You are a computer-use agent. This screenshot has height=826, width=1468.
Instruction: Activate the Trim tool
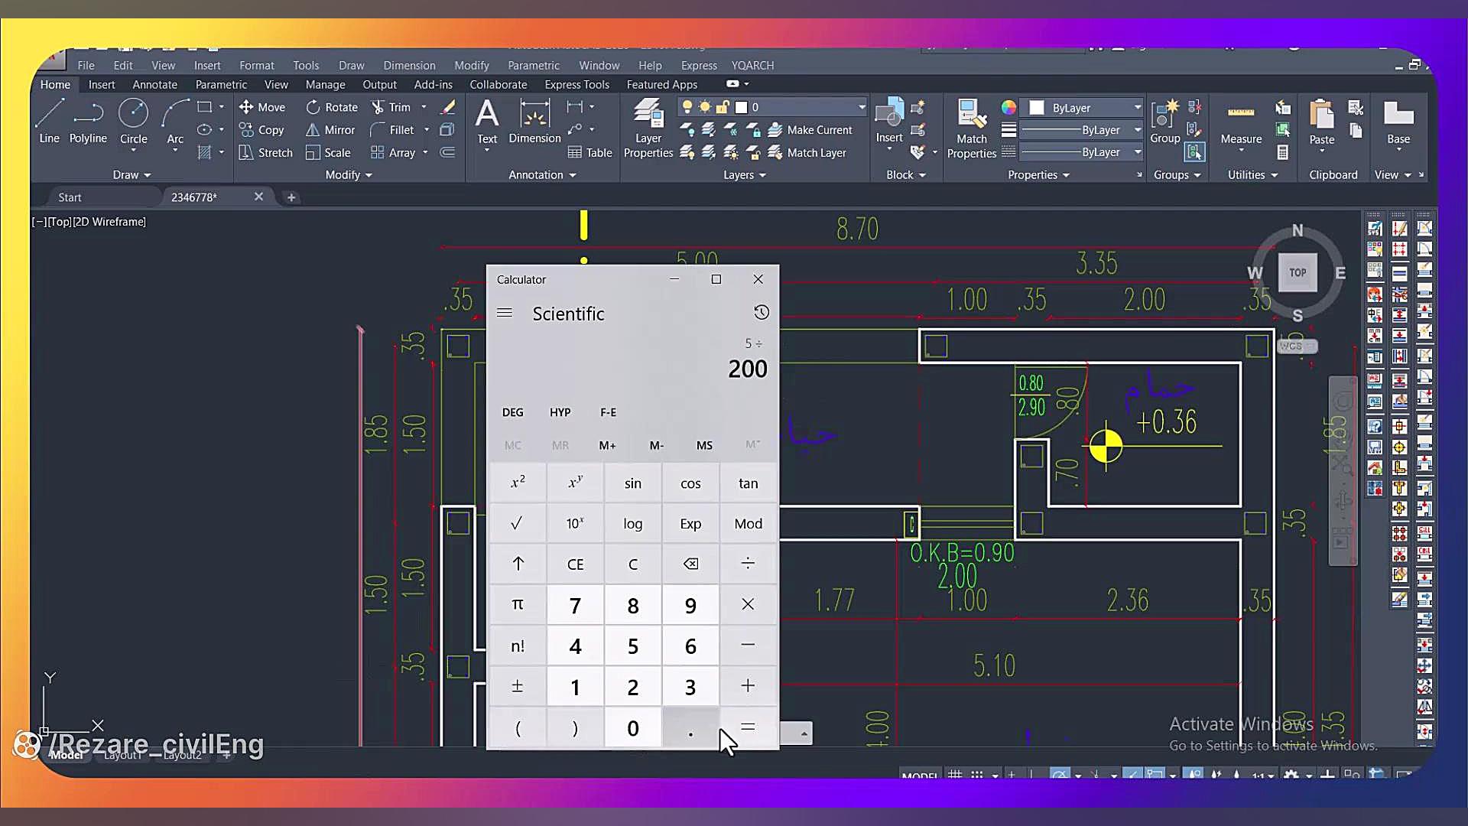coord(391,107)
